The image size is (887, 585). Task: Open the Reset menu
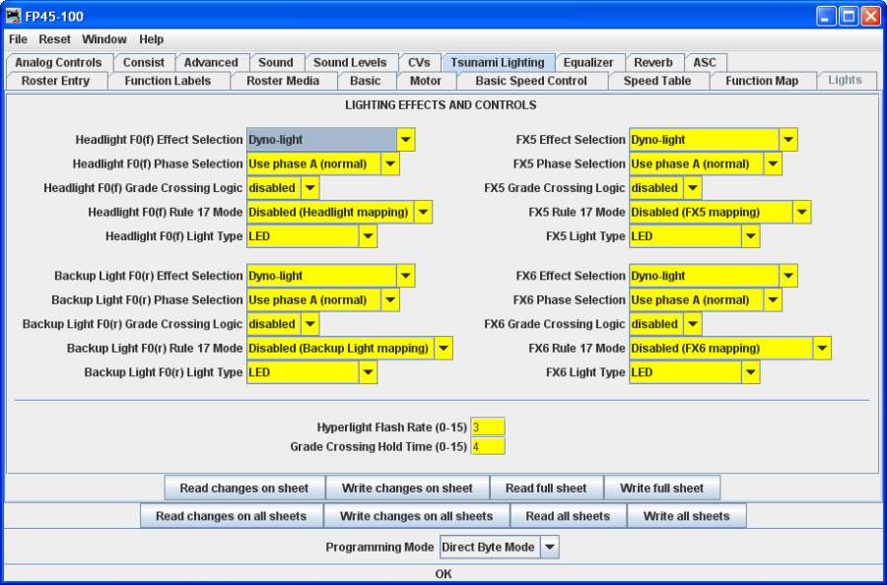pos(54,39)
